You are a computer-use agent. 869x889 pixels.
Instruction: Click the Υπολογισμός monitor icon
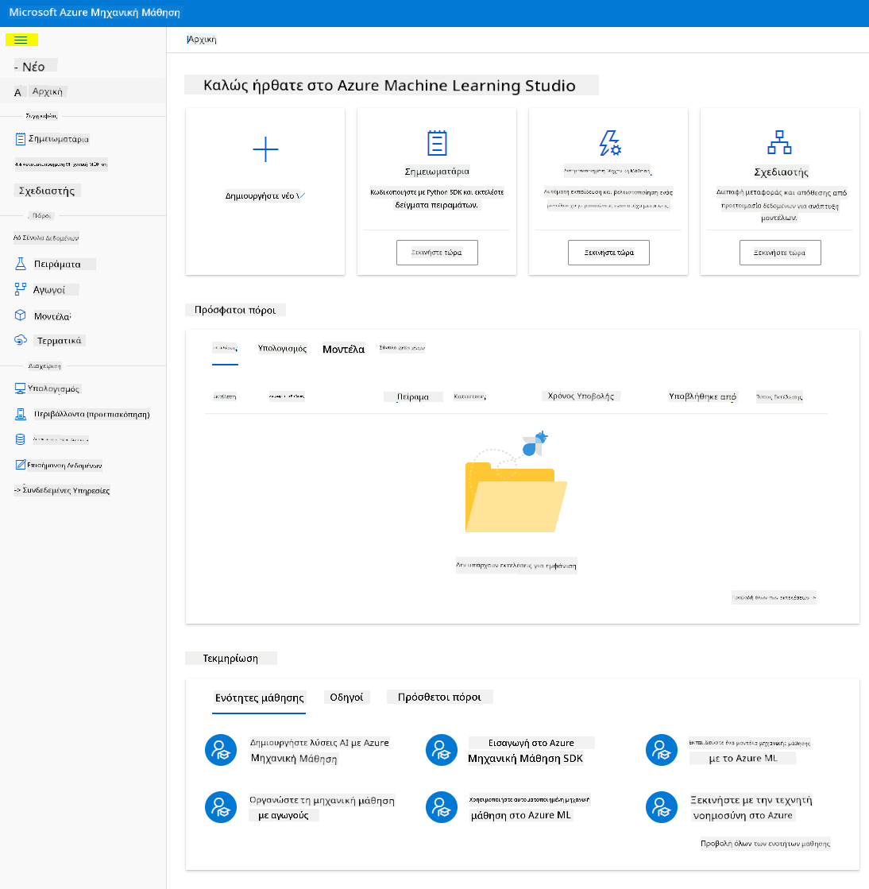pos(20,388)
